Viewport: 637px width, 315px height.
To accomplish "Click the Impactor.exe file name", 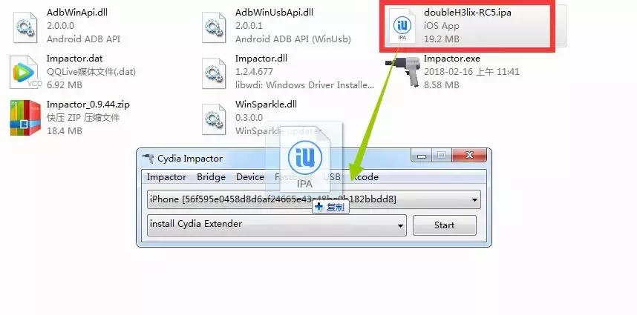I will coord(451,59).
